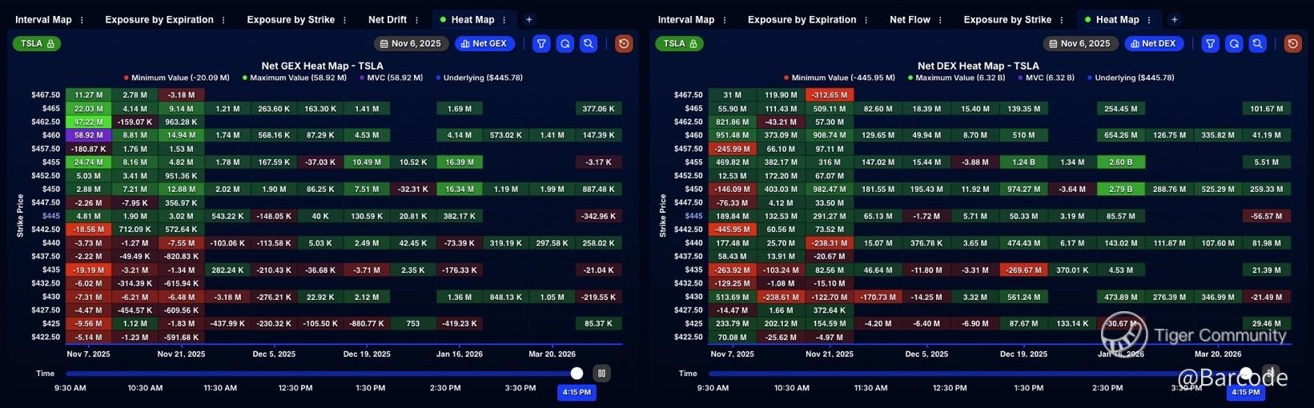Viewport: 1314px width, 408px height.
Task: Click the -312.65 M cell in Net DEX map
Action: pyautogui.click(x=830, y=94)
